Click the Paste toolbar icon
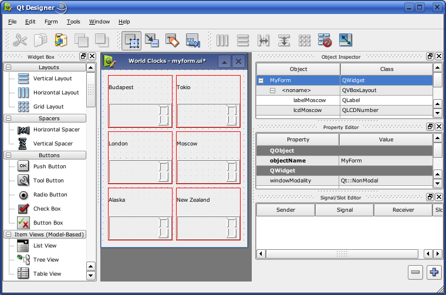This screenshot has height=295, width=446. coord(61,40)
